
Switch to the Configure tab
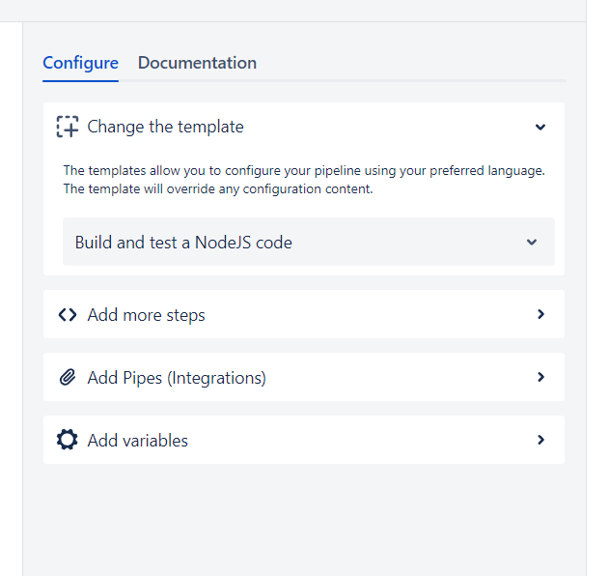coord(80,63)
